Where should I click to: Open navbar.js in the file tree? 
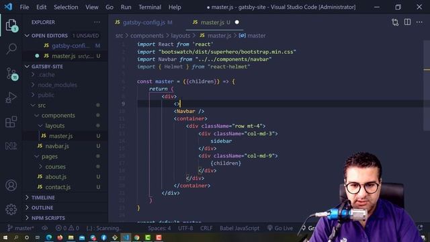pyautogui.click(x=57, y=146)
